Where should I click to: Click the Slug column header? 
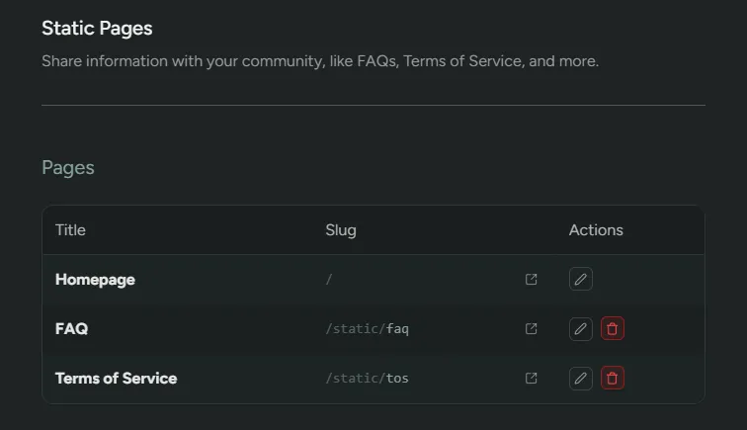point(341,230)
